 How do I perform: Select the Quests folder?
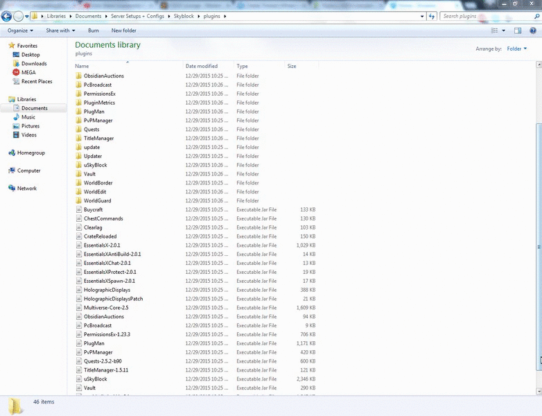91,130
